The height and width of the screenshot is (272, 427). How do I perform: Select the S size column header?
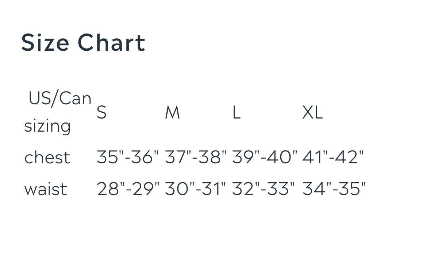coord(101,112)
